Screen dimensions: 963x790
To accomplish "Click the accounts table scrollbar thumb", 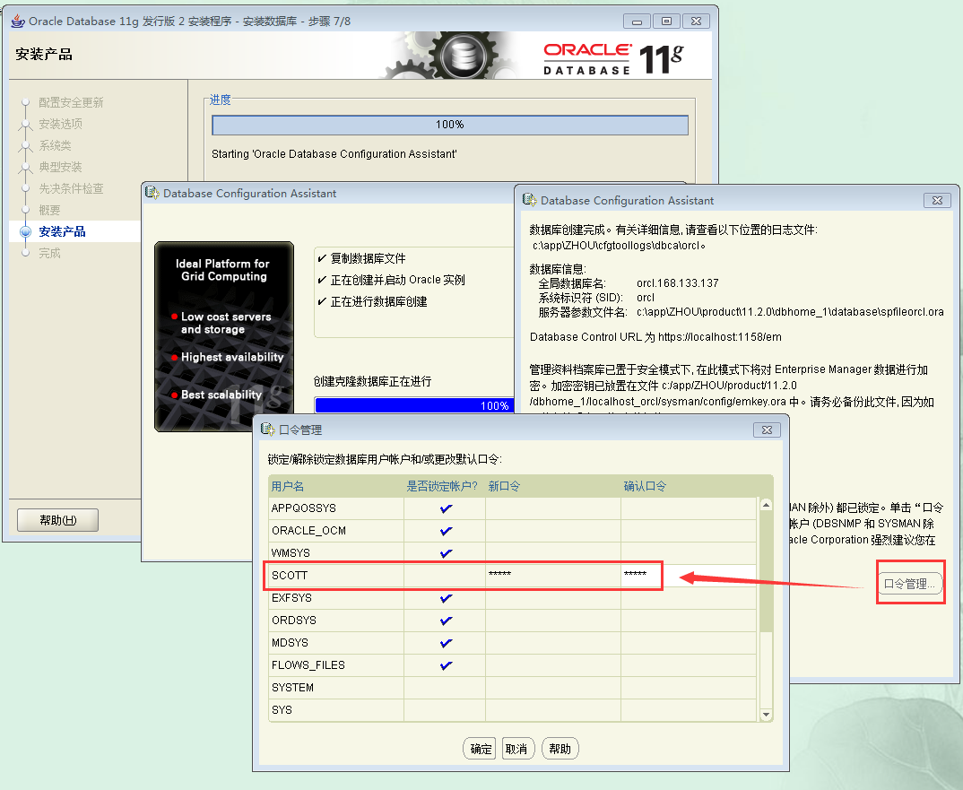I will click(x=766, y=571).
